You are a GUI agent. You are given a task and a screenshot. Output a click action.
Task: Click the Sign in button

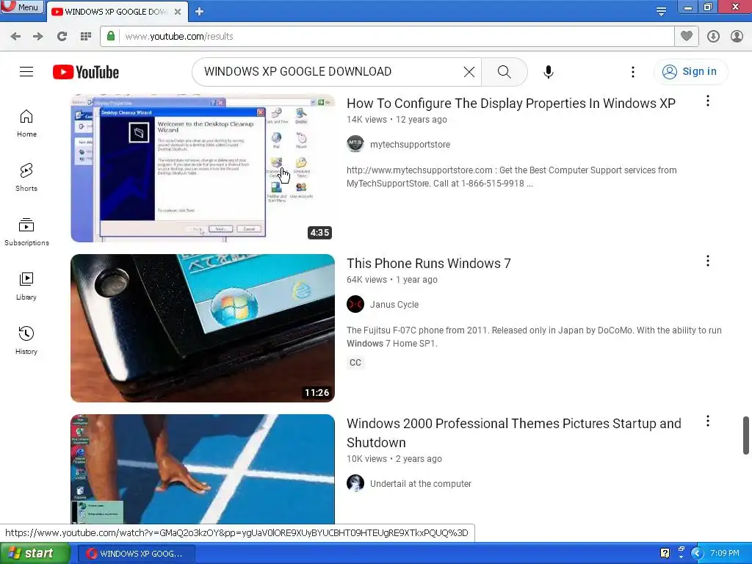690,71
